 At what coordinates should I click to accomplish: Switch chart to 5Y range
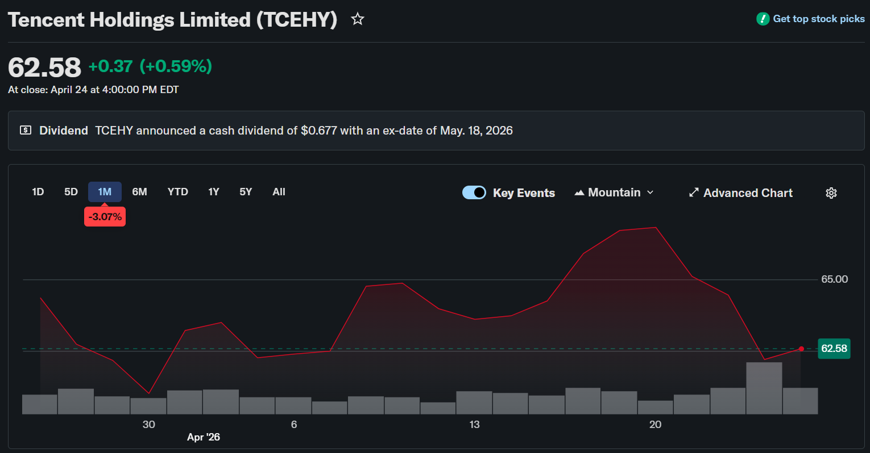(246, 192)
